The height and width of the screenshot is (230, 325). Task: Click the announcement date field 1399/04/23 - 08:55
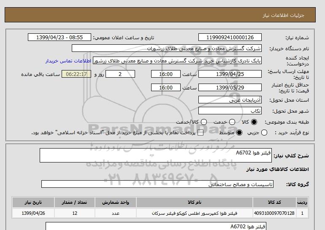coord(60,37)
